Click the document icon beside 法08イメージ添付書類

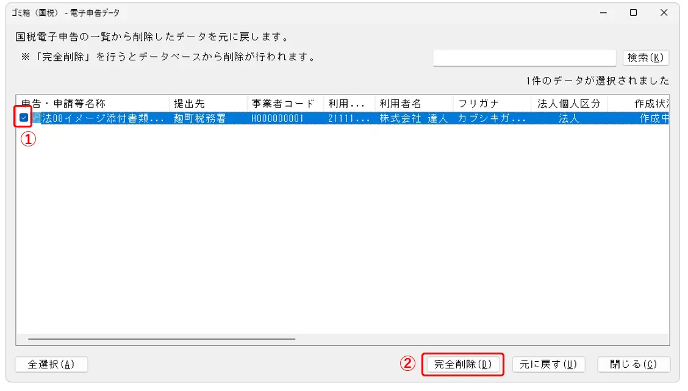36,118
